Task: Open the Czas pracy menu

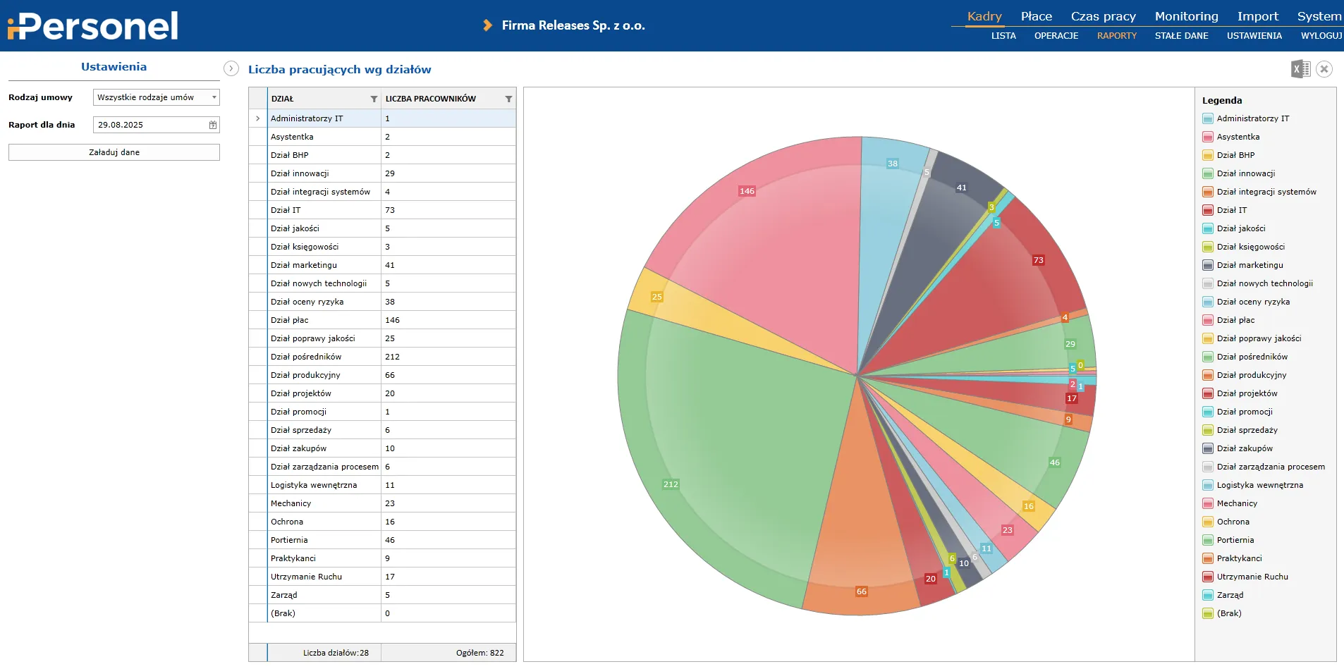Action: pyautogui.click(x=1103, y=16)
